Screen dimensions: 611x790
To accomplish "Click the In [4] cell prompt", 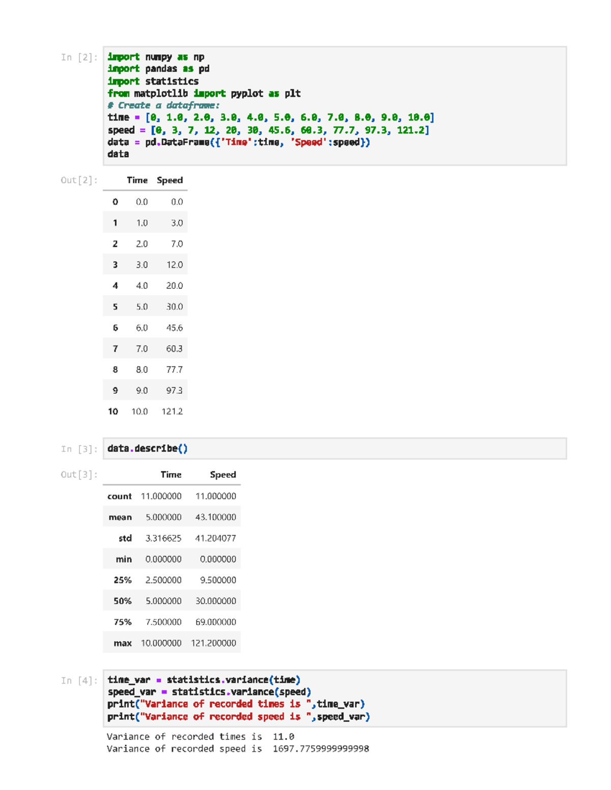I will click(x=78, y=681).
